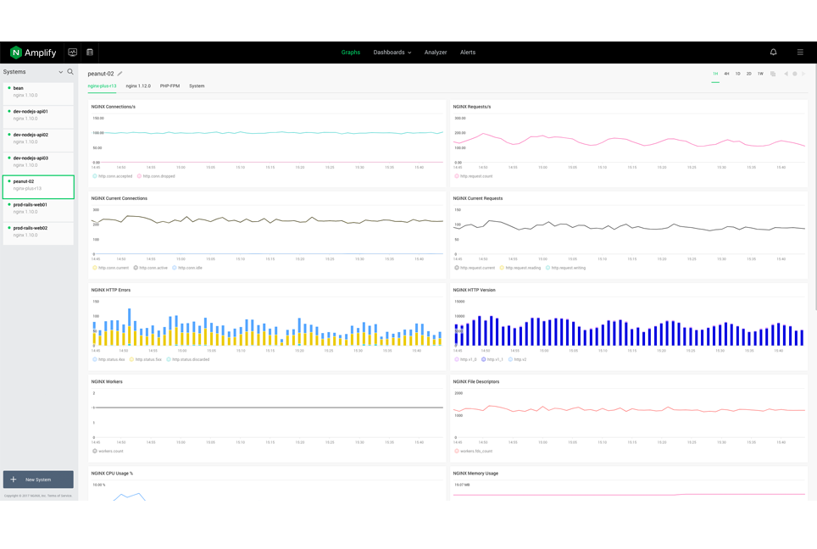Screen dimensions: 817x549
Task: Click the NGINX HTTP Version graph title
Action: [x=474, y=290]
